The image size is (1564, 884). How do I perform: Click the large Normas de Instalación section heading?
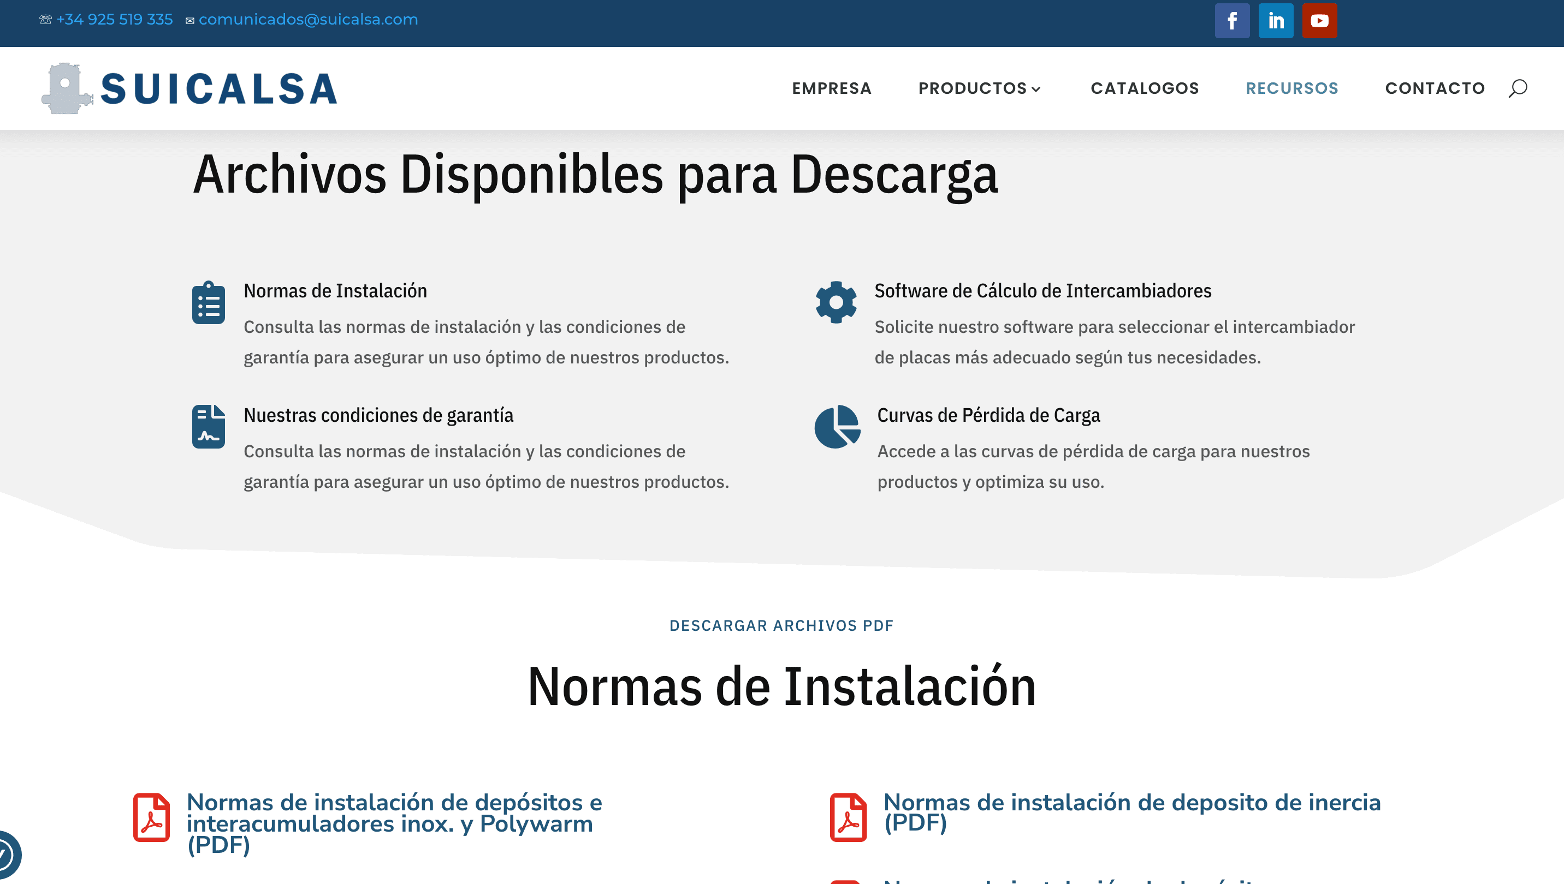coord(781,686)
